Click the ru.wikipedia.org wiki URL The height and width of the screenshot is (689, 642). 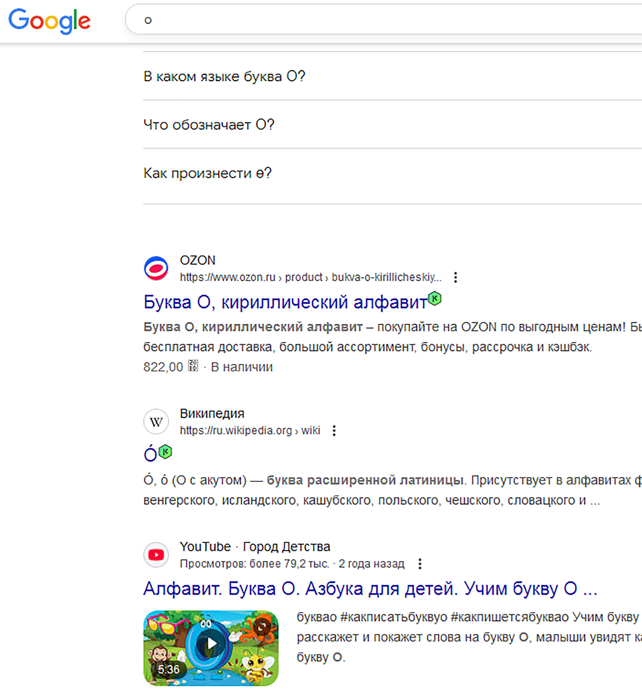[x=250, y=431]
